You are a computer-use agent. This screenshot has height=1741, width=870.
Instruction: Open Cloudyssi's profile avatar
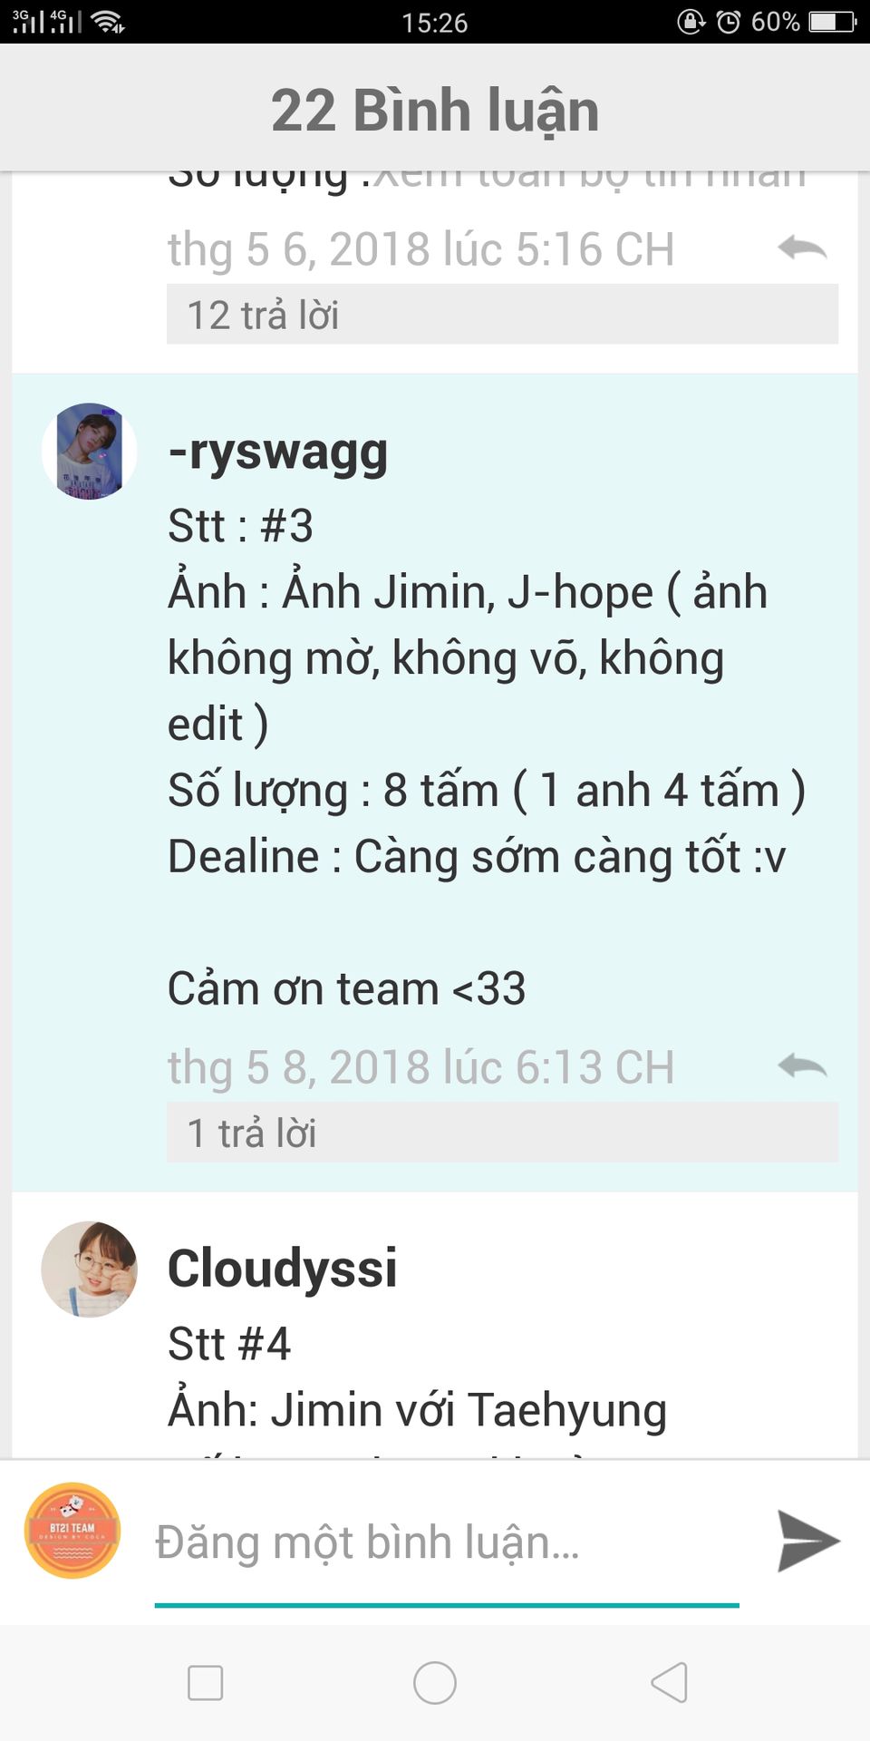(89, 1269)
